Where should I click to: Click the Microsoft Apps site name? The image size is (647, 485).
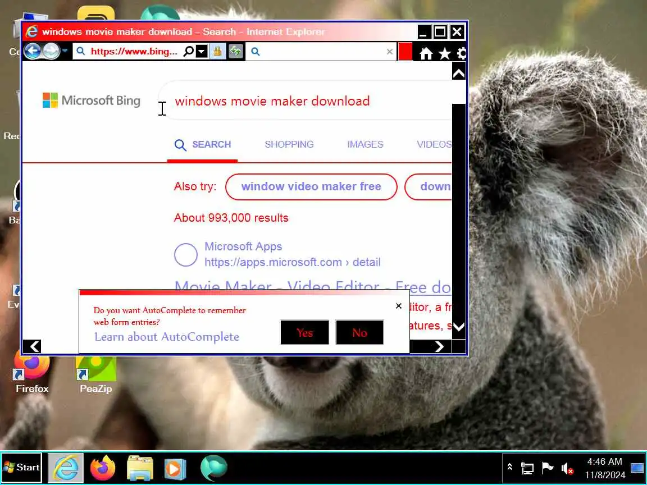point(243,246)
